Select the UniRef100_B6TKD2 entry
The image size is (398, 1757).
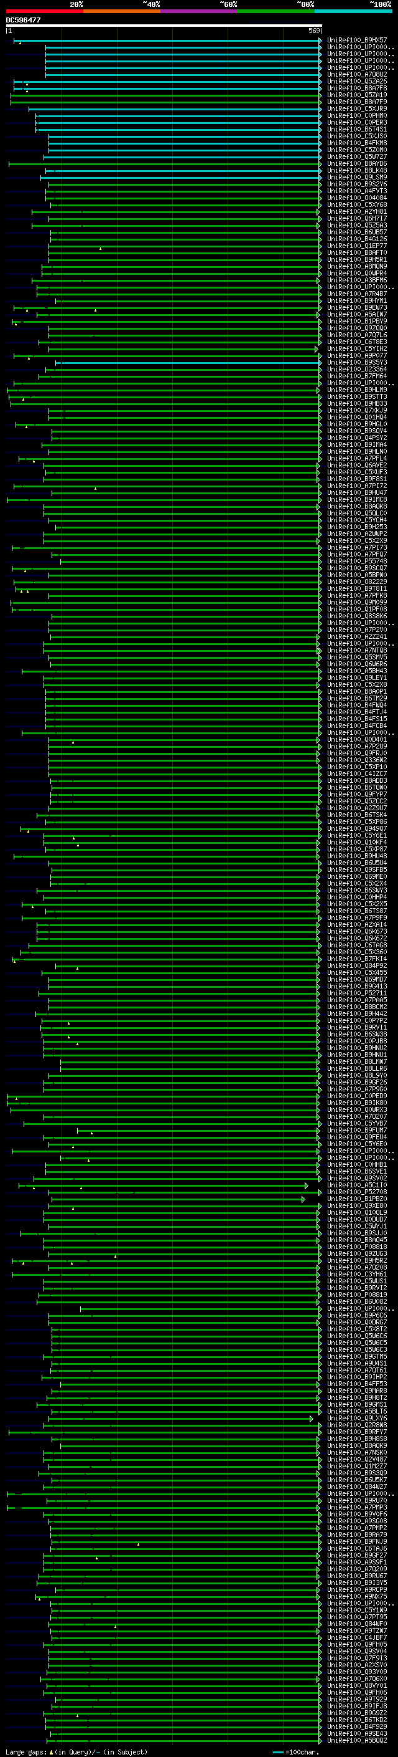click(357, 1720)
